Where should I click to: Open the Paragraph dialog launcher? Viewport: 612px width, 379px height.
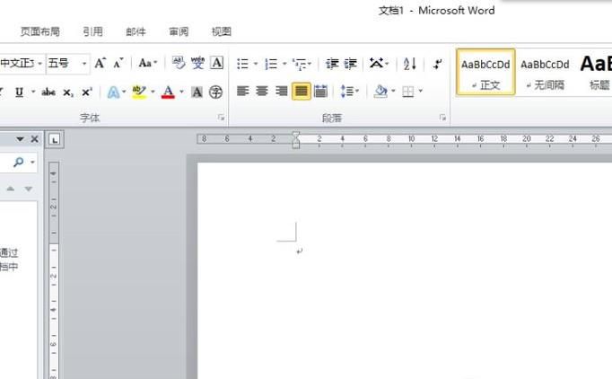(442, 118)
